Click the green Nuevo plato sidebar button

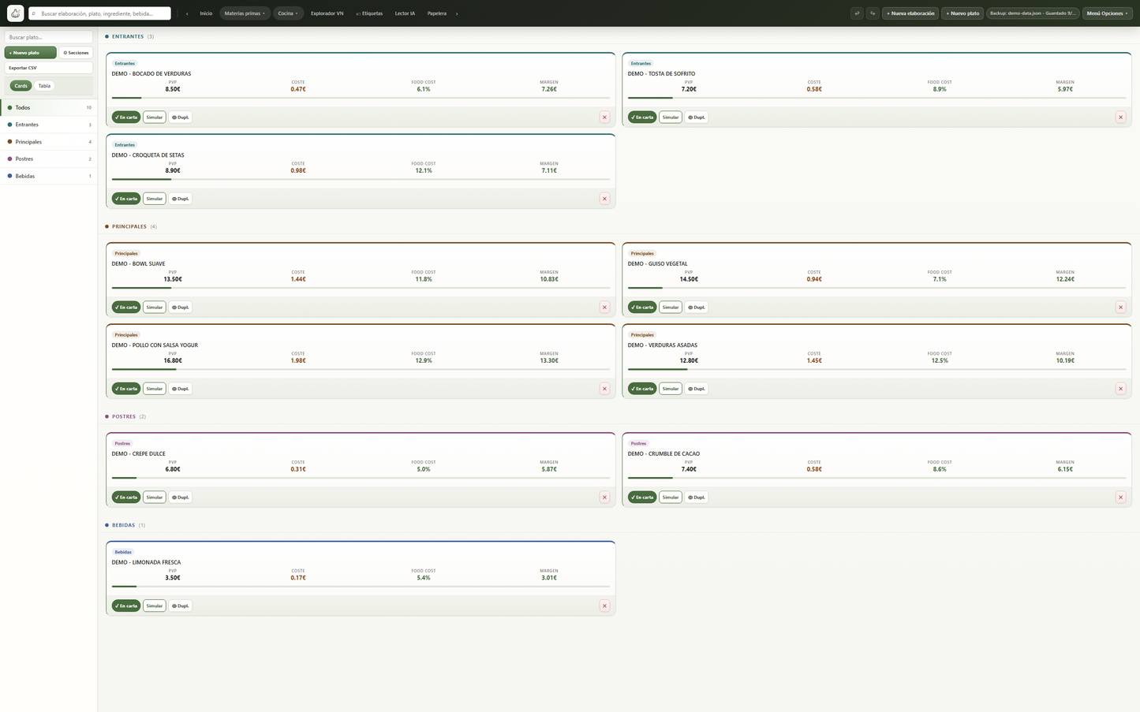point(30,53)
